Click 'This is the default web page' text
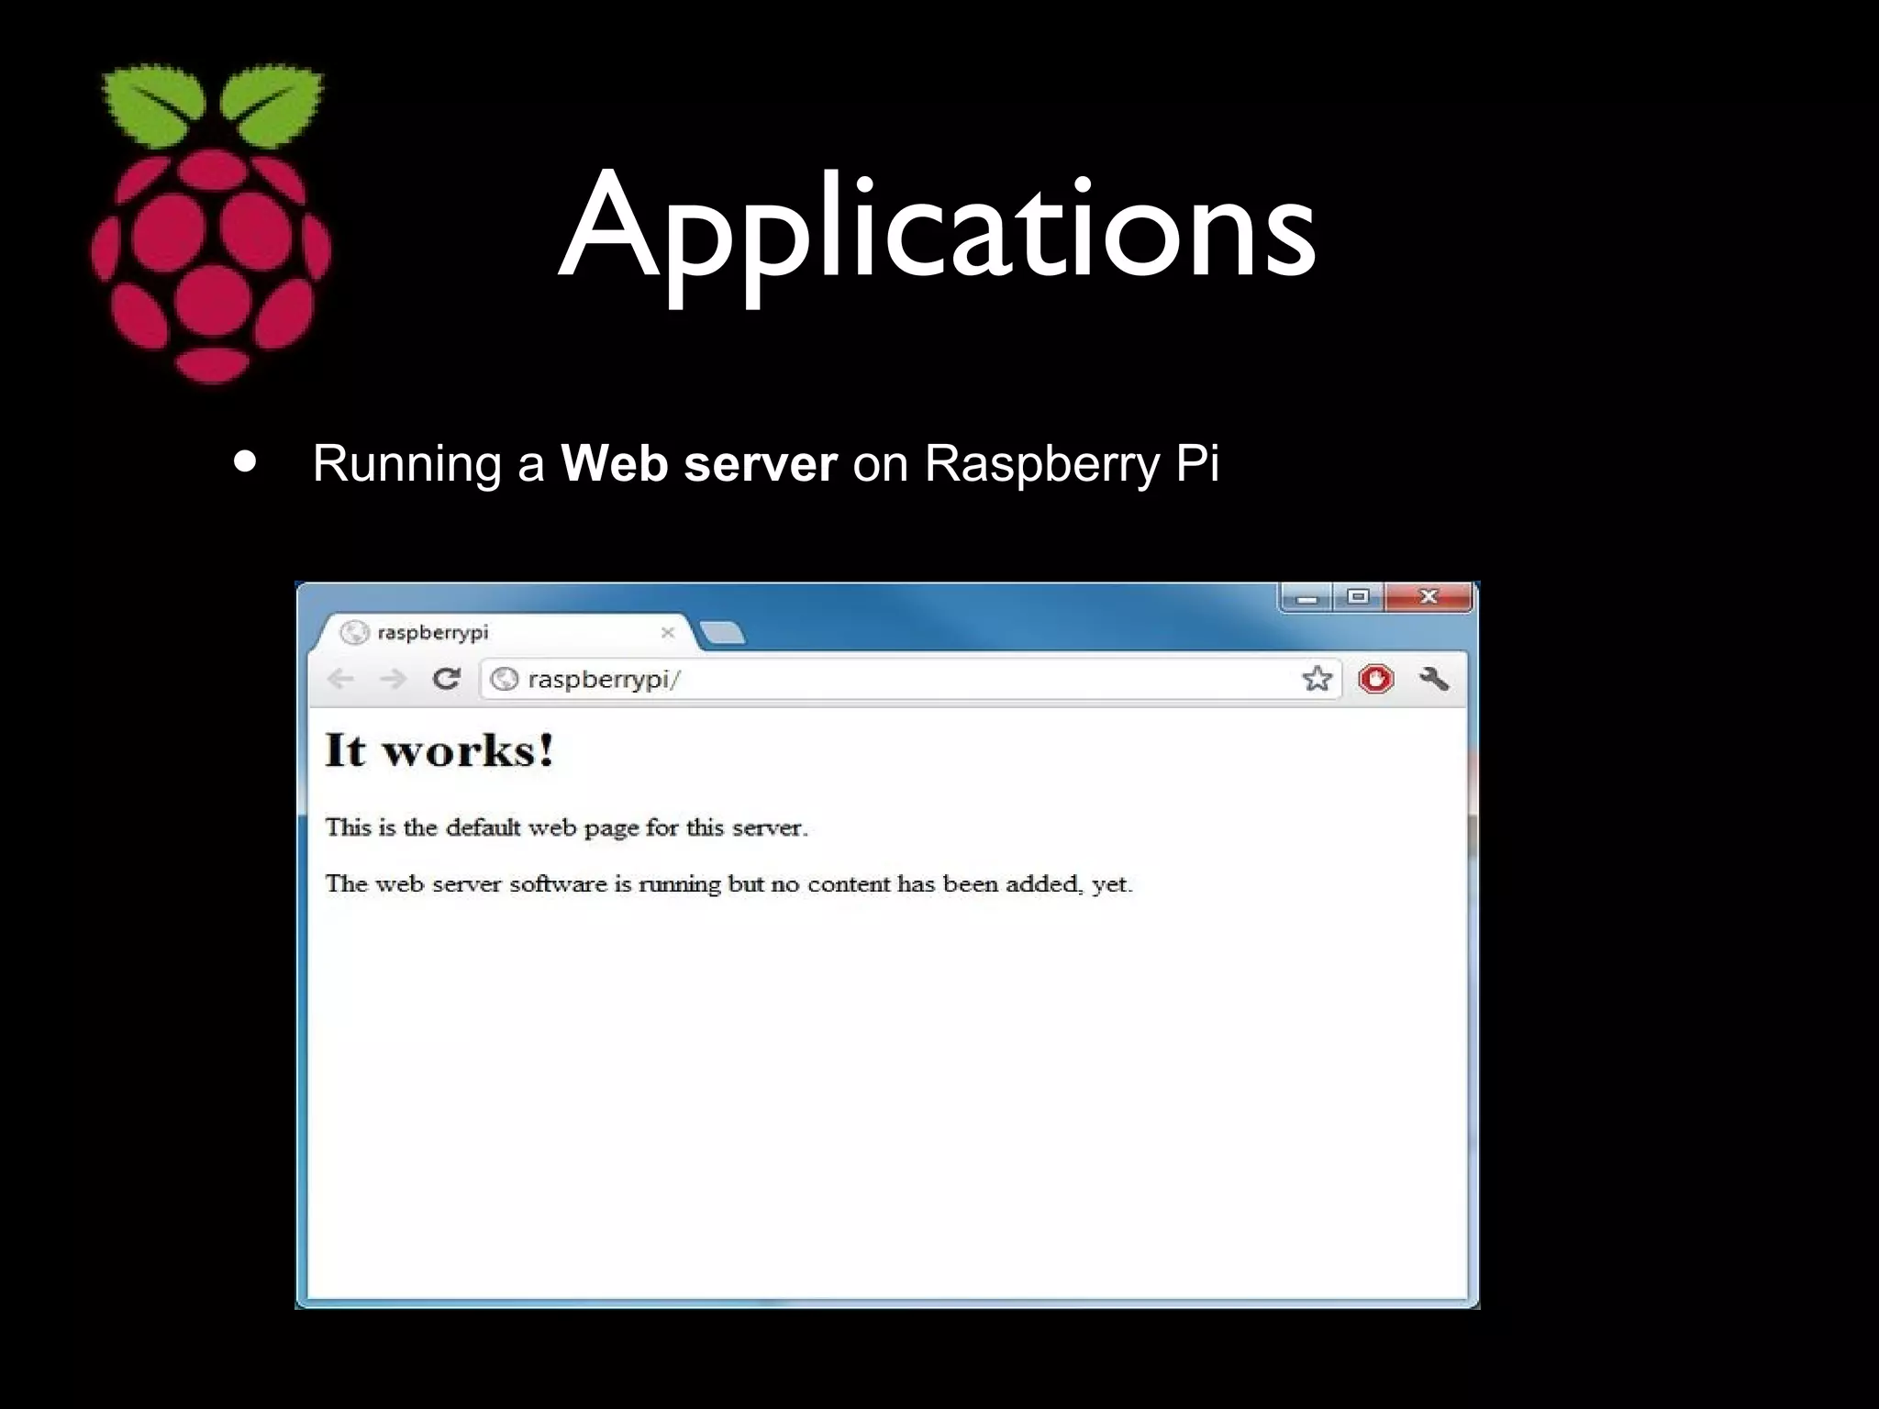1879x1409 pixels. point(566,827)
